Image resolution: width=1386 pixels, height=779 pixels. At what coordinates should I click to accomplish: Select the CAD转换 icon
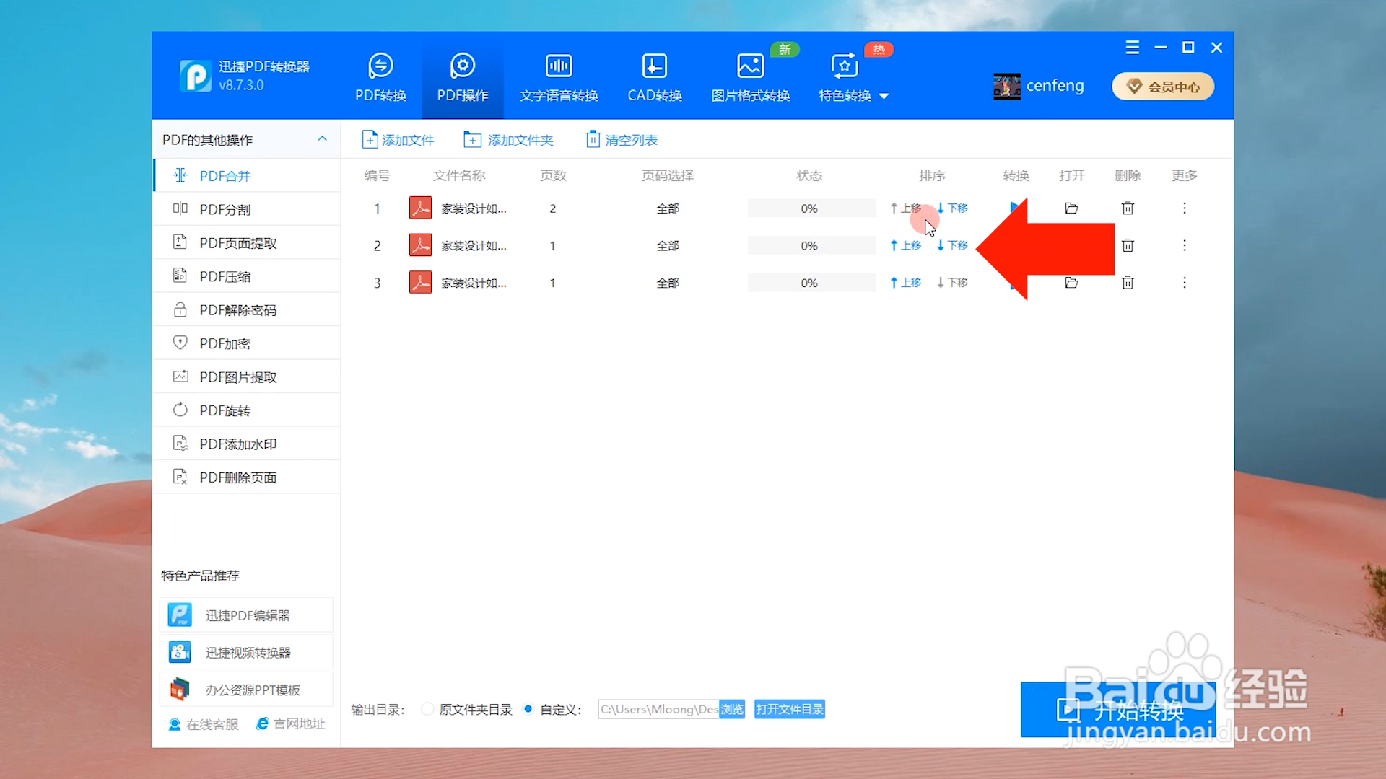pos(654,66)
